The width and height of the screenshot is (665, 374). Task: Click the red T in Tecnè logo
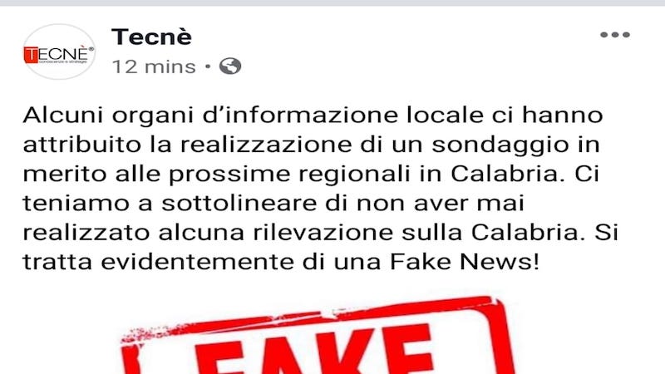point(32,55)
